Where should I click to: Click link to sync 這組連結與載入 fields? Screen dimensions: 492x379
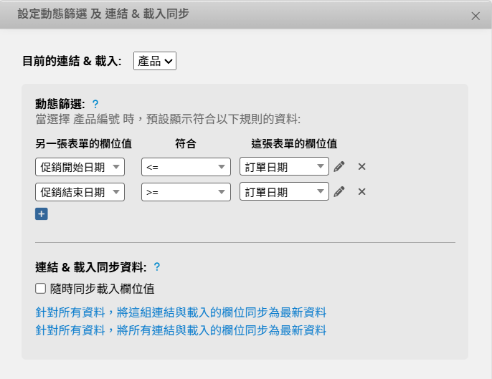coord(181,312)
